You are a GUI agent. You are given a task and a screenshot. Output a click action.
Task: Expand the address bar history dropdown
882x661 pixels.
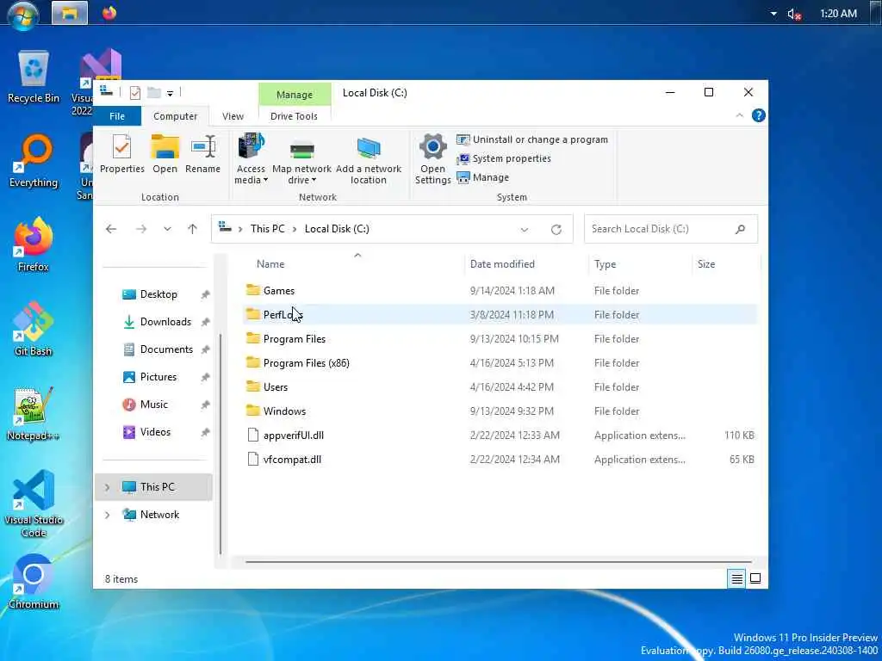tap(525, 229)
